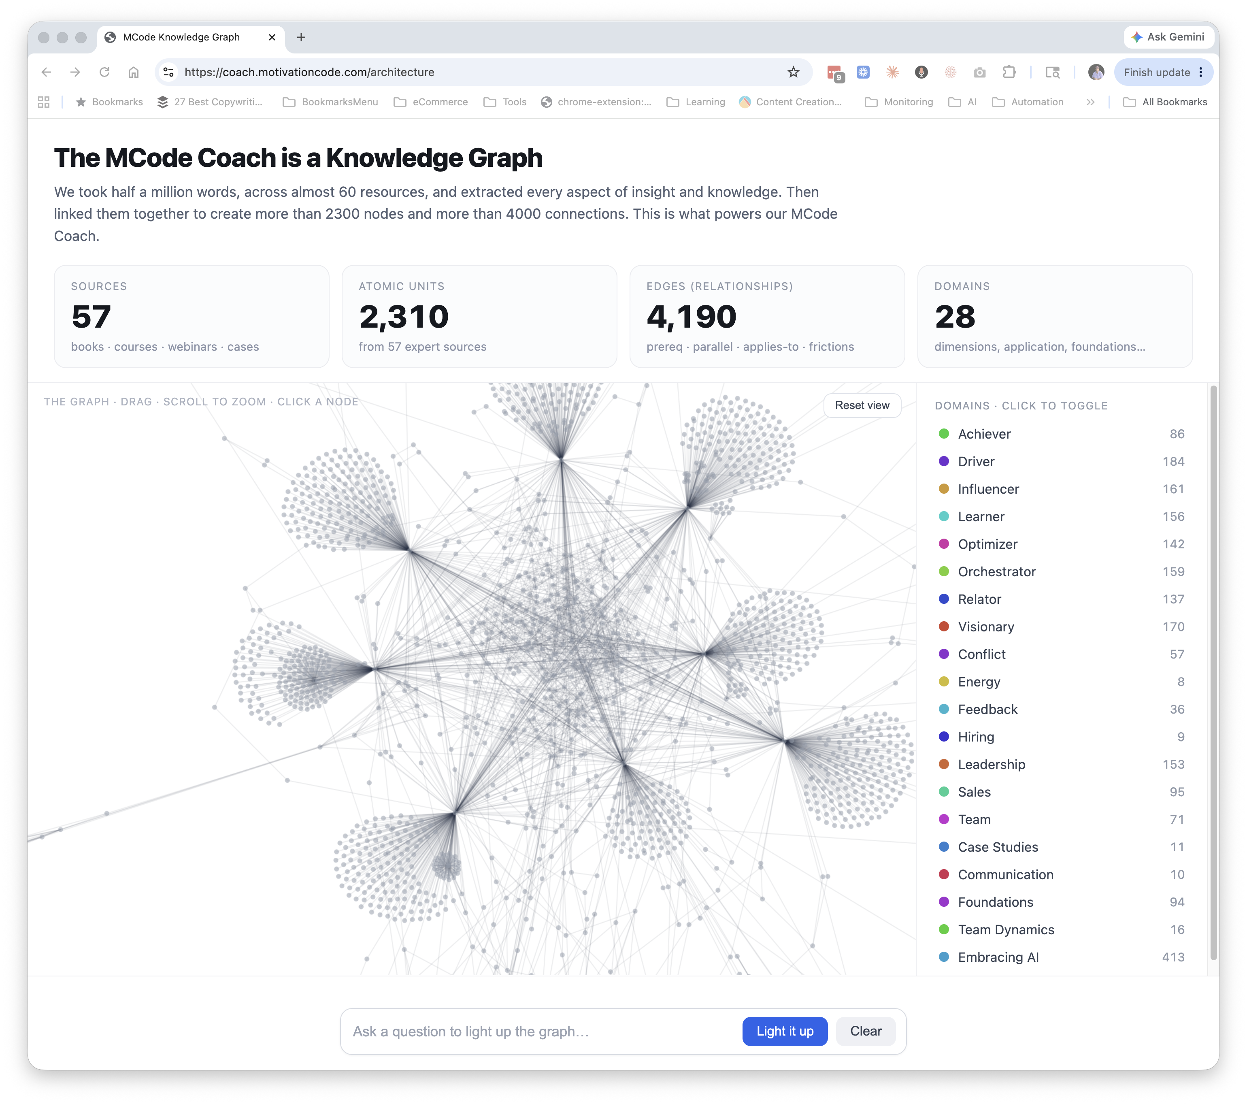The width and height of the screenshot is (1247, 1104).
Task: Go back with the browser back arrow
Action: 47,72
